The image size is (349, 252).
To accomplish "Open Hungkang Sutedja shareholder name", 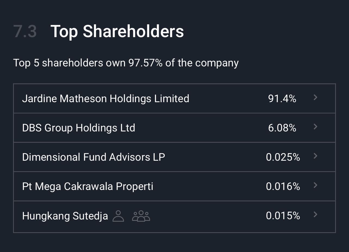I will pos(65,216).
